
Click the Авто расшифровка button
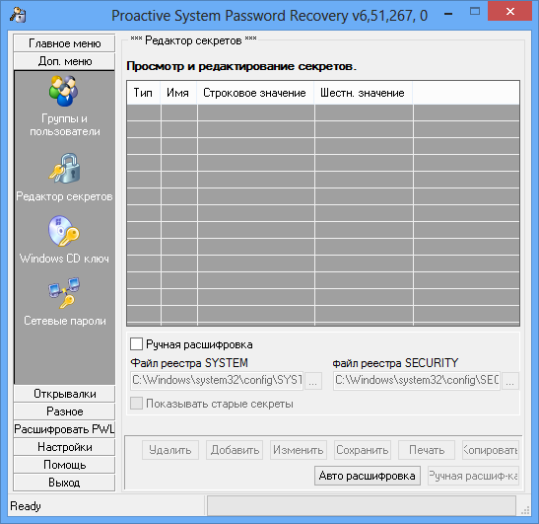pos(368,476)
